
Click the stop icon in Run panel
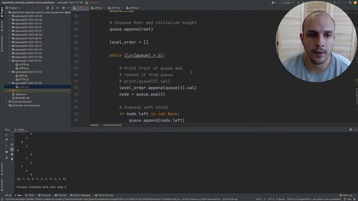click(6, 145)
